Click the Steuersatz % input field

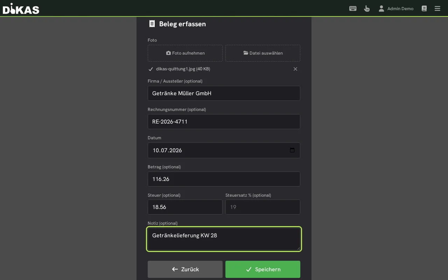[263, 207]
